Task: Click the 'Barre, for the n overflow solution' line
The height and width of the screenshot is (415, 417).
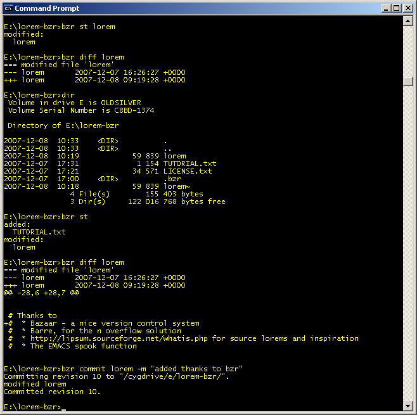Action: pos(94,331)
